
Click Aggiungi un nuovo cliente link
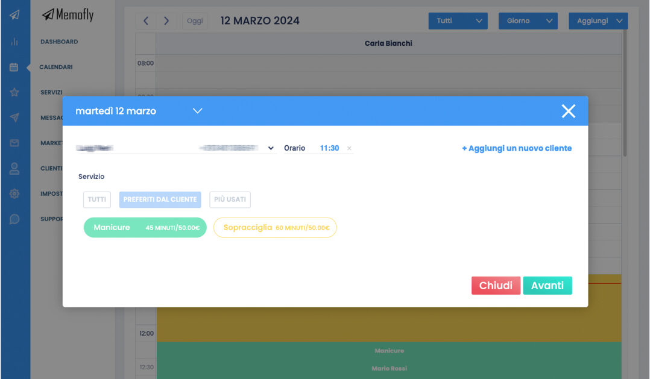[x=517, y=148]
